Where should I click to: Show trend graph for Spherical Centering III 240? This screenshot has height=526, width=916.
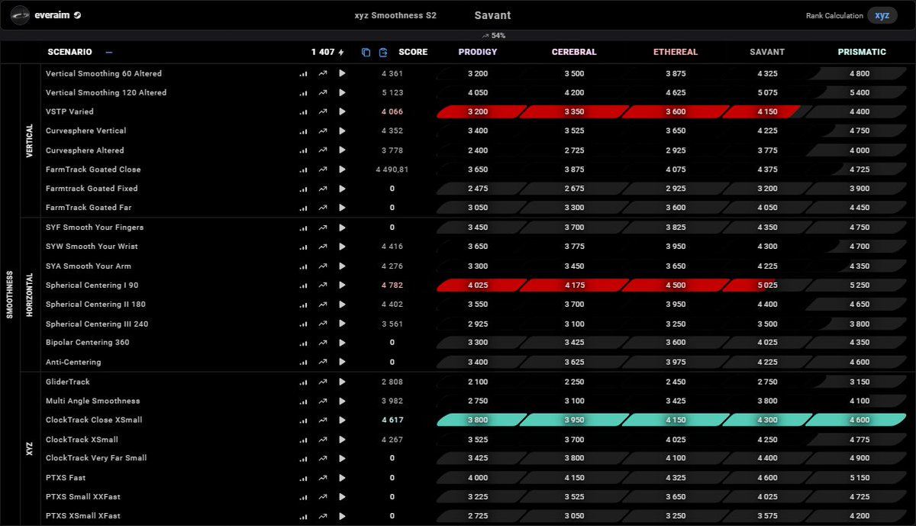click(323, 324)
